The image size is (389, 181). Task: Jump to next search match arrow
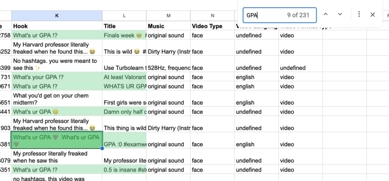[x=340, y=14]
